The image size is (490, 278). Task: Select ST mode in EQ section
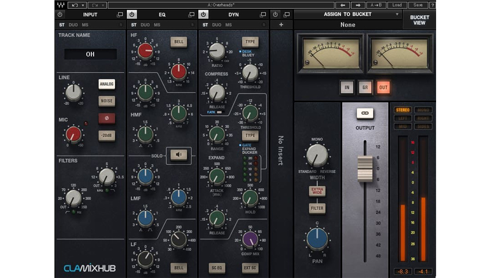[x=134, y=24]
